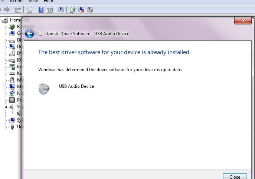Image resolution: width=255 pixels, height=179 pixels.
Task: Click the Close button in the driver dialog
Action: point(235,176)
